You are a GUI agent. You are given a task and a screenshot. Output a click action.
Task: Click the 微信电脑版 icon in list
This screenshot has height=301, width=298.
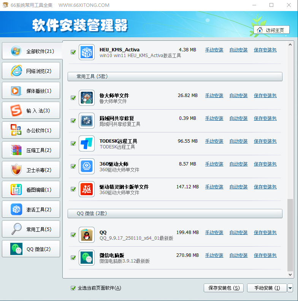[87, 258]
